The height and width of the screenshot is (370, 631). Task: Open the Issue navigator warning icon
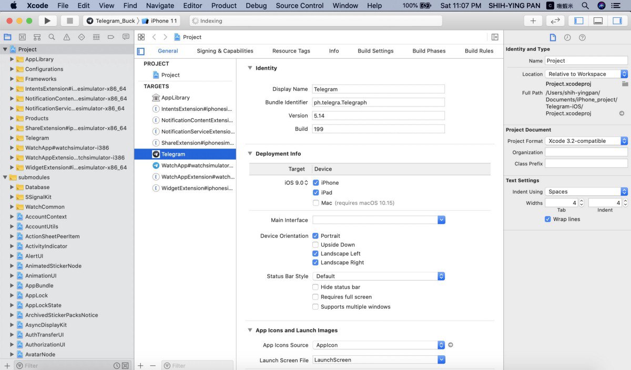[x=66, y=37]
